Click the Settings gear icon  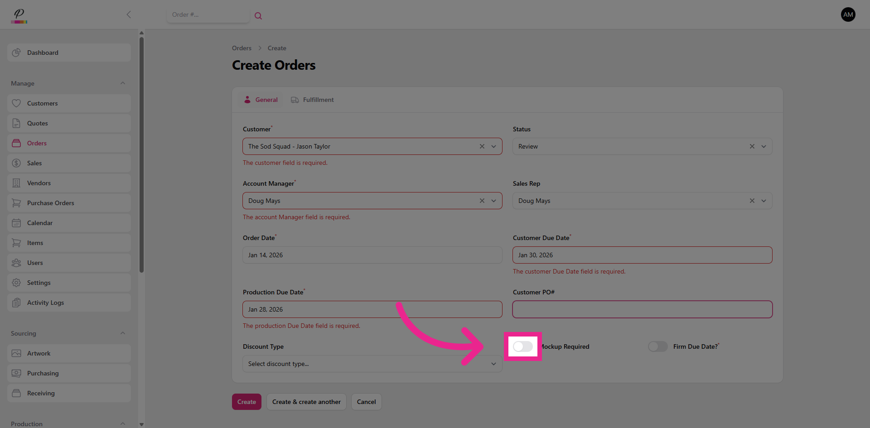click(x=16, y=283)
